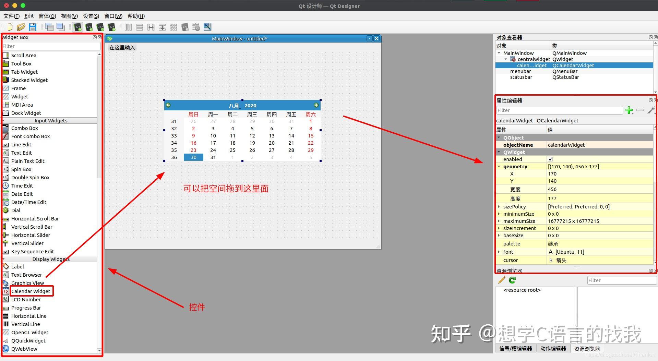Apply a horizontal layout from the toolbar

pyautogui.click(x=128, y=27)
